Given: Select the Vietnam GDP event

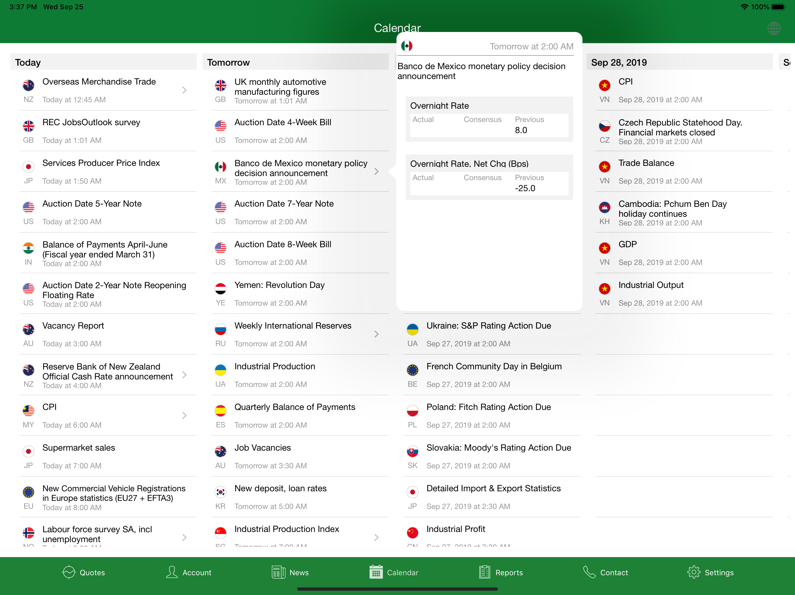Looking at the screenshot, I should (684, 253).
